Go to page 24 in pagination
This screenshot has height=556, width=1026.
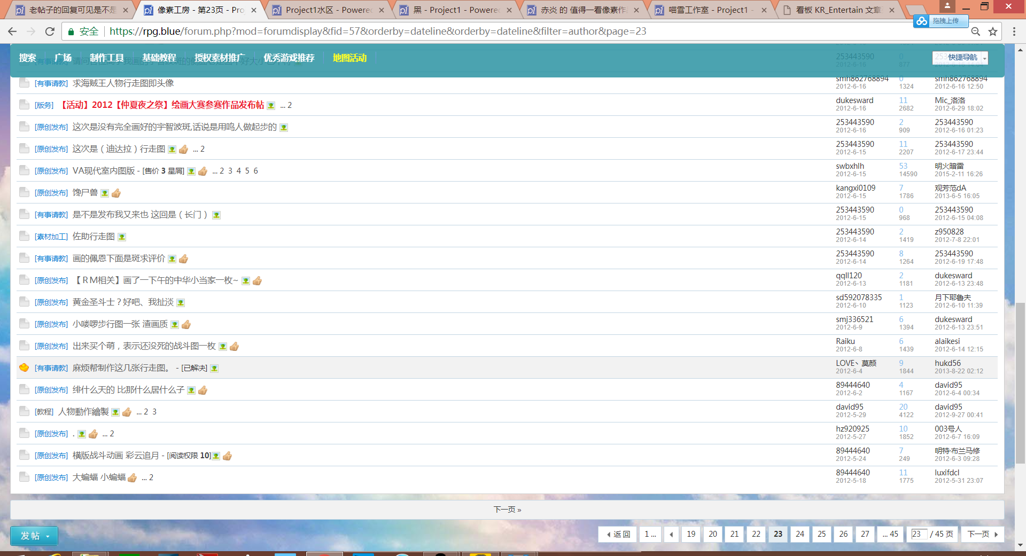pos(800,534)
